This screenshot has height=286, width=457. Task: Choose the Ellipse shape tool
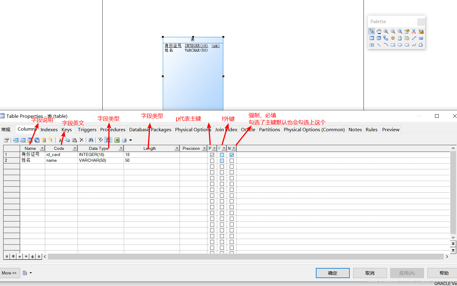pyautogui.click(x=400, y=45)
